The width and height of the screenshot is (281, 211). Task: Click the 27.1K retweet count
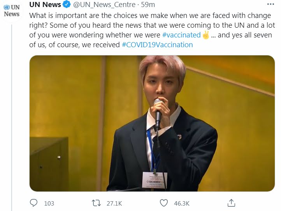point(114,203)
